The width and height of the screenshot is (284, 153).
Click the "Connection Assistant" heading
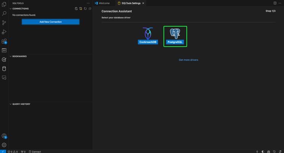(117, 11)
